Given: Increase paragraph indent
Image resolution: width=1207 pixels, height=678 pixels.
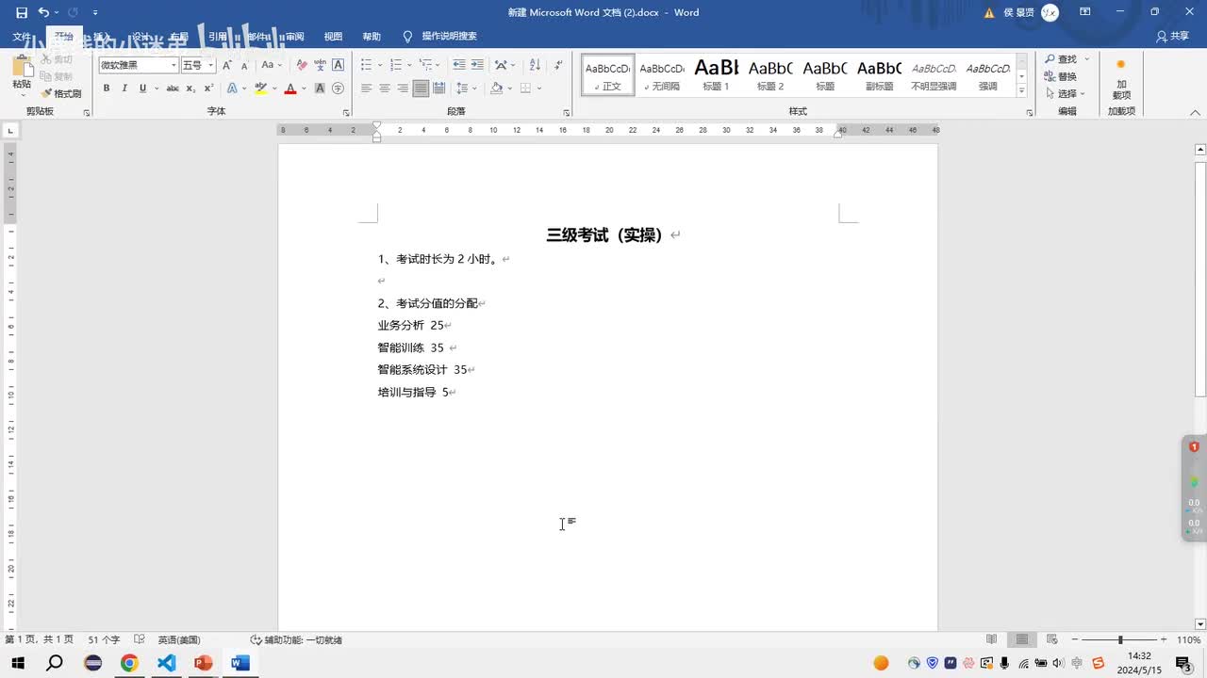Looking at the screenshot, I should (x=477, y=65).
